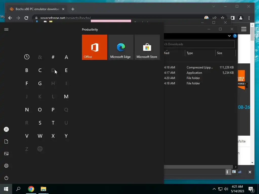Viewport: 259px width, 194px height.
Task: Switch to File Explorer in taskbar
Action: [44, 189]
